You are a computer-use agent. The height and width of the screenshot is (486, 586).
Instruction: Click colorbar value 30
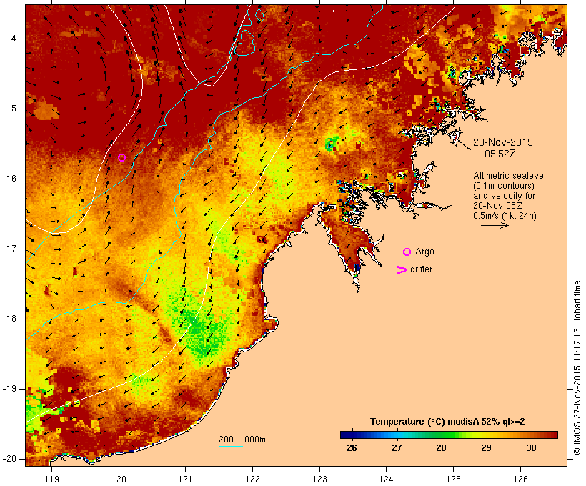click(x=531, y=448)
